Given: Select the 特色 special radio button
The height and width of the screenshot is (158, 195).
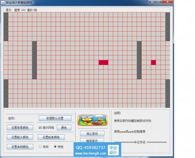Looking at the screenshot, I should pos(55,147).
